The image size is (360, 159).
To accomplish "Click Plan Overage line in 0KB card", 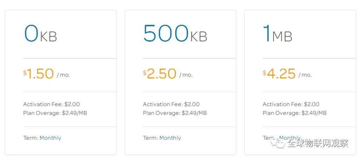I will (x=55, y=113).
